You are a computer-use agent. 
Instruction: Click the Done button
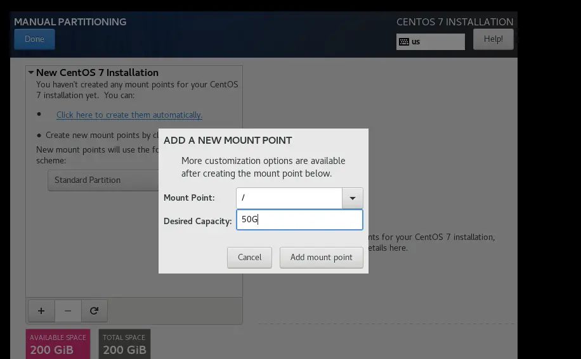(x=34, y=39)
